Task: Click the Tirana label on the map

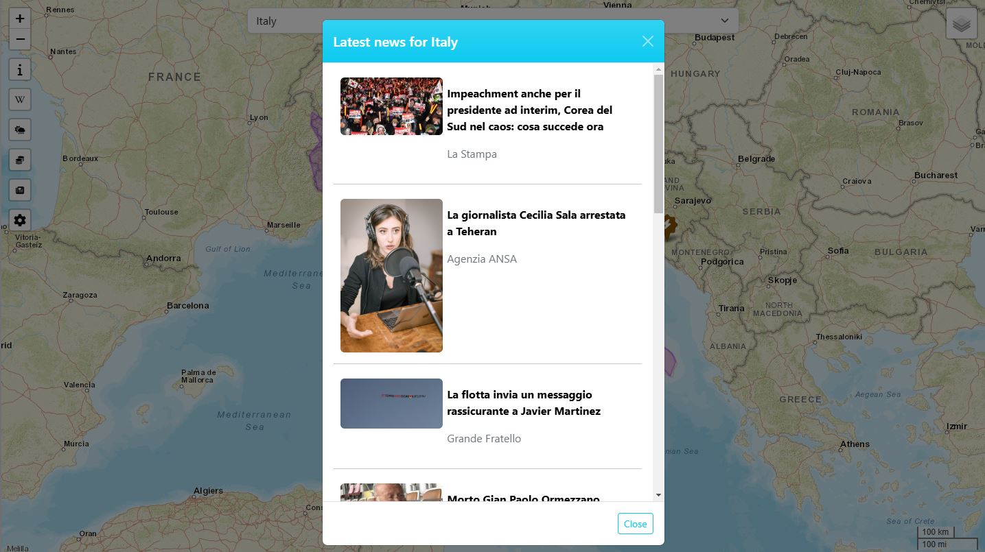Action: pyautogui.click(x=731, y=308)
